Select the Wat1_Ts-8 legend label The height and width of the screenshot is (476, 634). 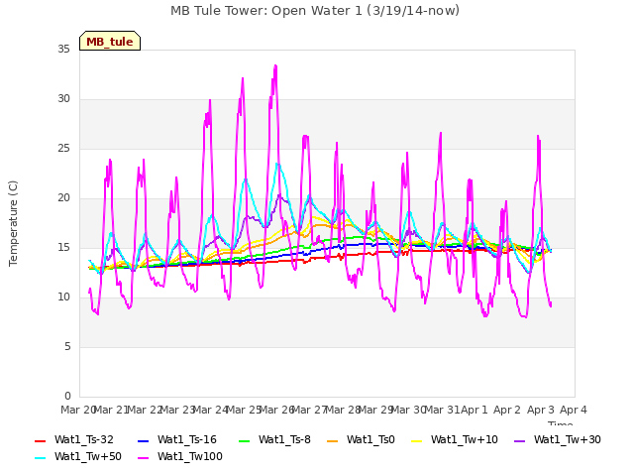click(284, 440)
